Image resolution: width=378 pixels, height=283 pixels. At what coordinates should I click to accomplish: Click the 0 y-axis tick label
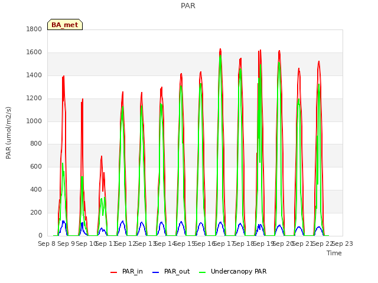[x=40, y=236]
